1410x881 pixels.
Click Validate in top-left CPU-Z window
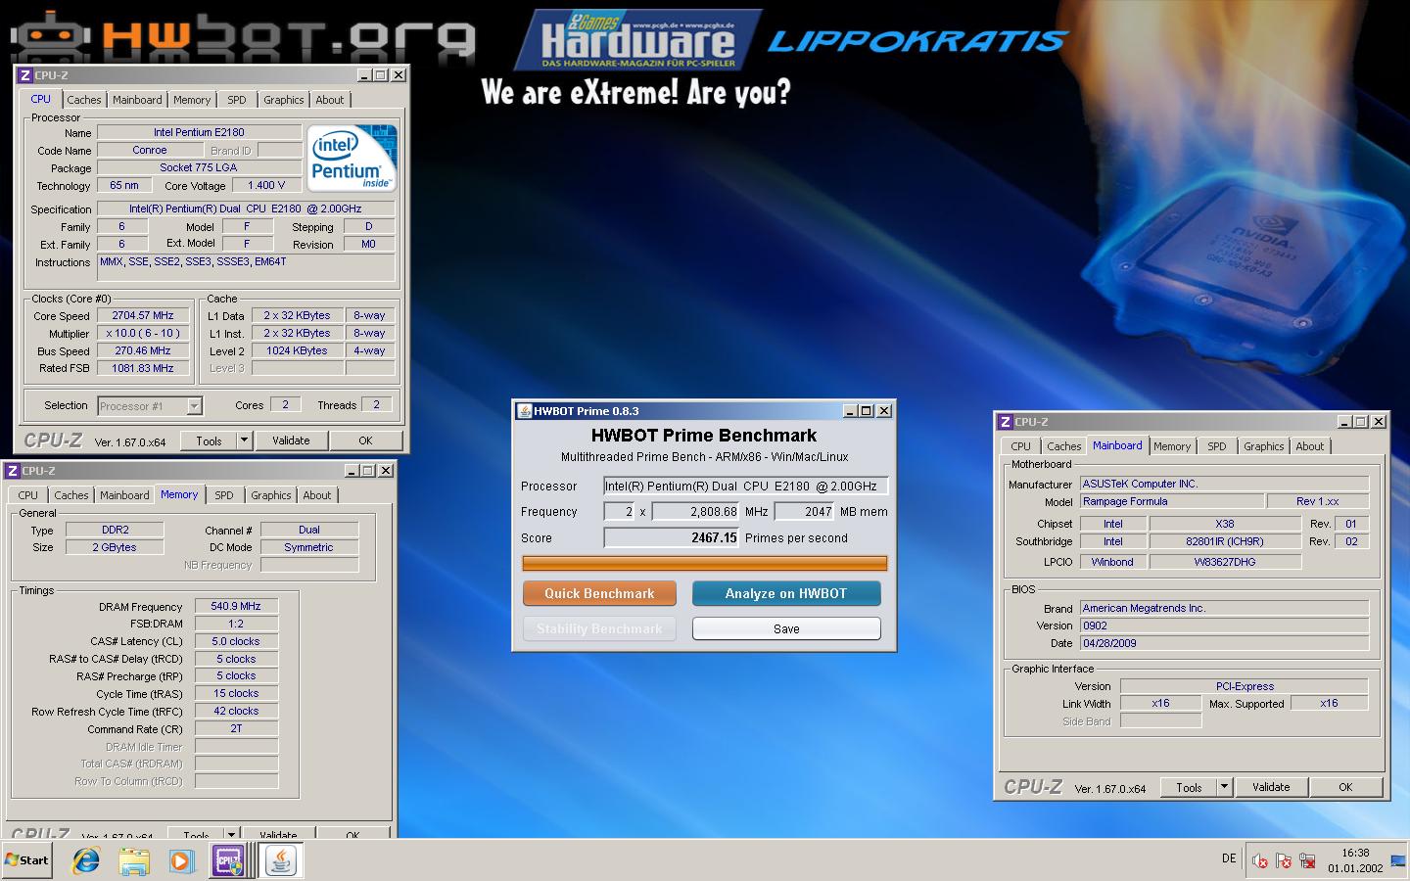pos(291,440)
